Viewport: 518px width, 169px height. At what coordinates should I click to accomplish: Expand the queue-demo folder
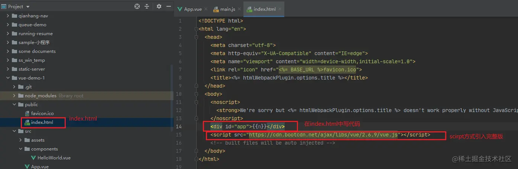point(8,25)
